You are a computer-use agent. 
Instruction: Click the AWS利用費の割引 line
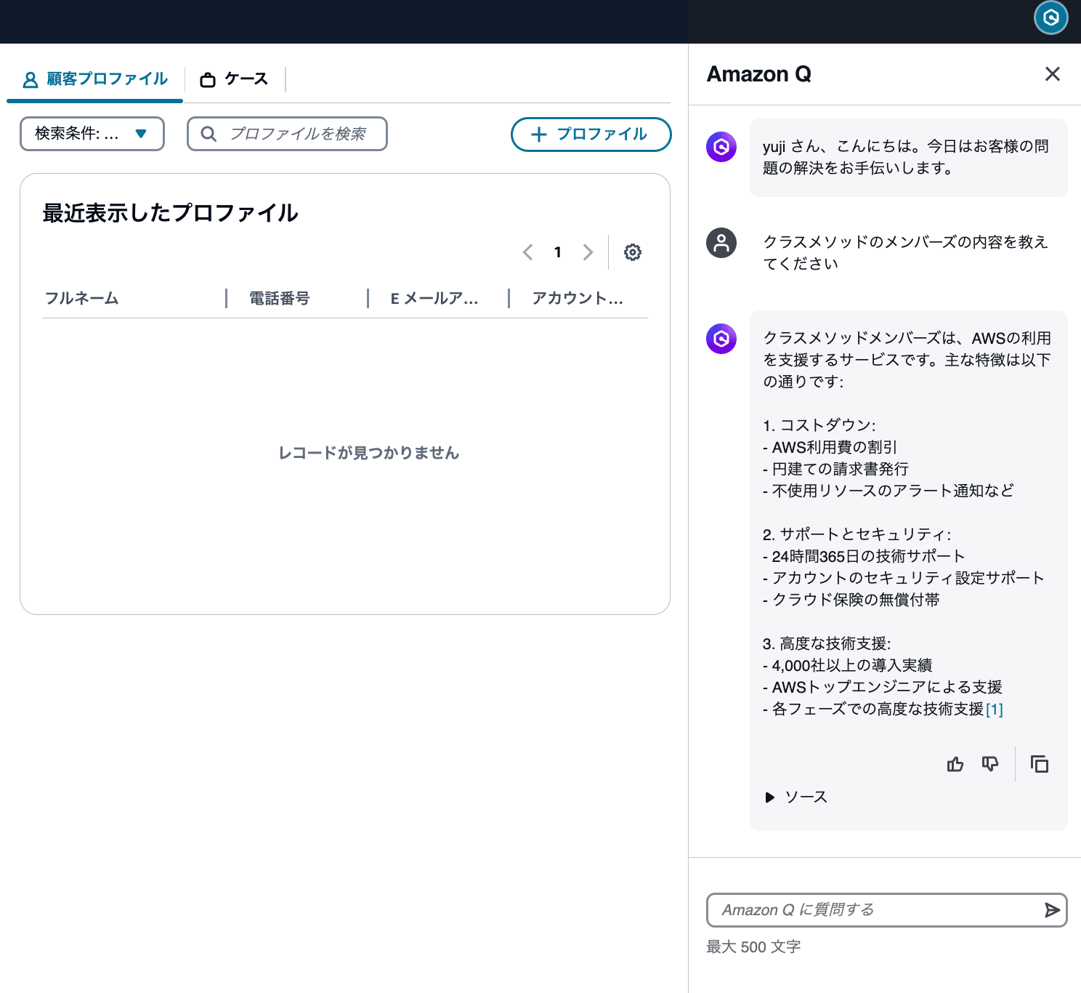830,447
